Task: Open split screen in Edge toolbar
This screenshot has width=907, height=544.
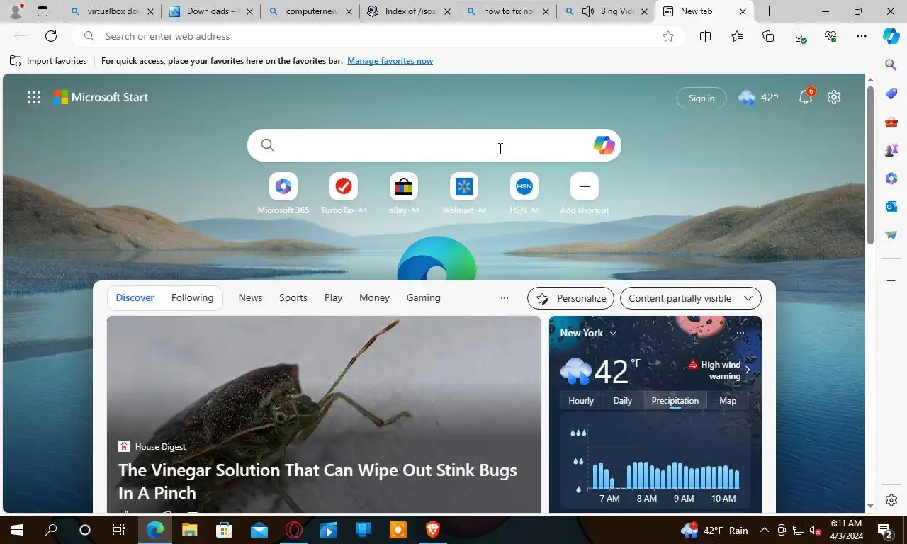Action: pos(705,36)
